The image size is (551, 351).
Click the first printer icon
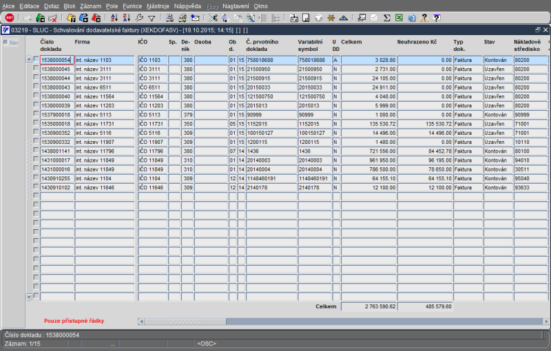(x=169, y=18)
